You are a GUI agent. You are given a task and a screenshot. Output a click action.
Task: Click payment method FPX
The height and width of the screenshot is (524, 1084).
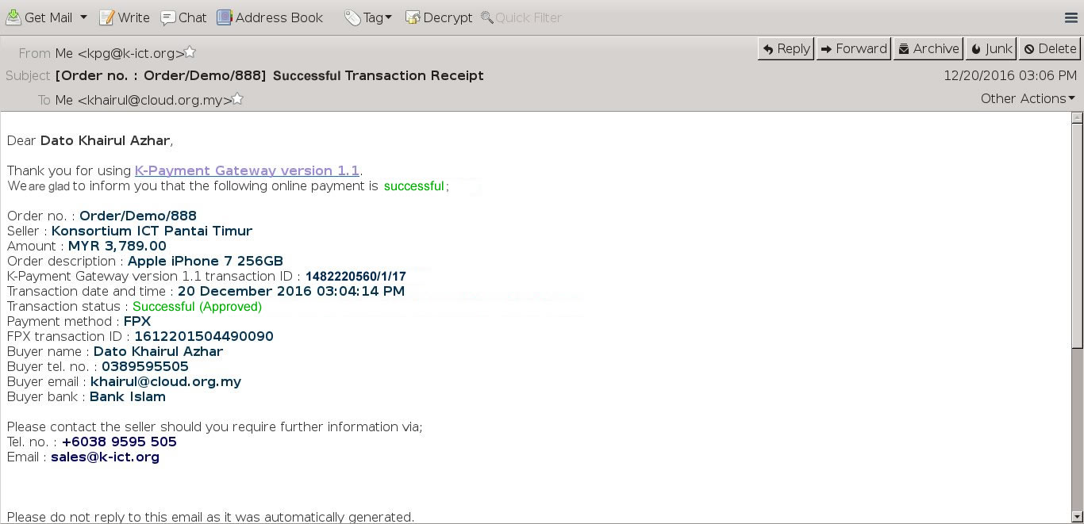(x=137, y=321)
